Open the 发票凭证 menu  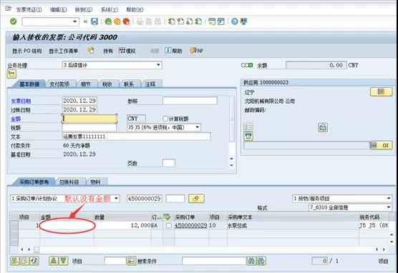[x=29, y=9]
